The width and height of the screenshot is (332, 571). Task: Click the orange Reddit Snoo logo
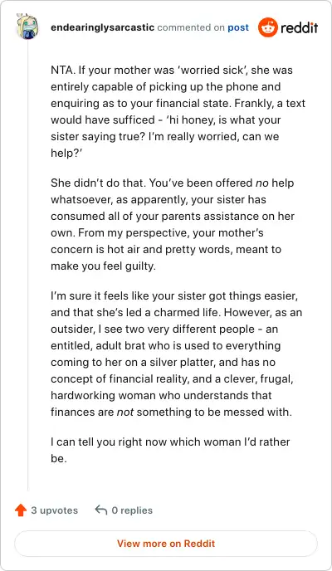point(267,27)
